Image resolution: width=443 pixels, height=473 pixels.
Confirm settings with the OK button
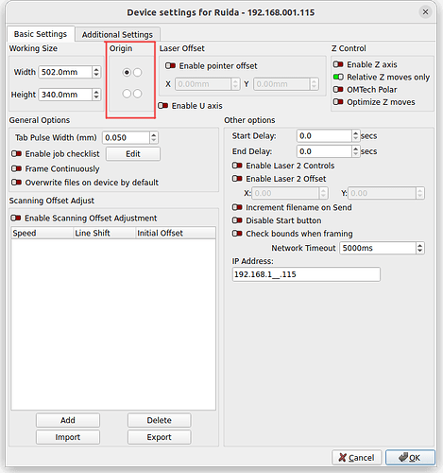point(410,458)
